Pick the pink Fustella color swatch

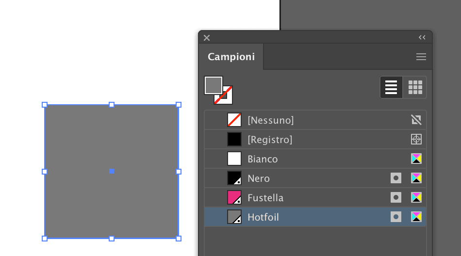(234, 198)
